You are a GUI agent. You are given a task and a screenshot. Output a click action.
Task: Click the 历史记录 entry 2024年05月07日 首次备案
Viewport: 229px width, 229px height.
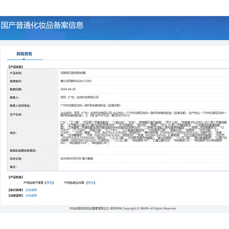coord(76,158)
